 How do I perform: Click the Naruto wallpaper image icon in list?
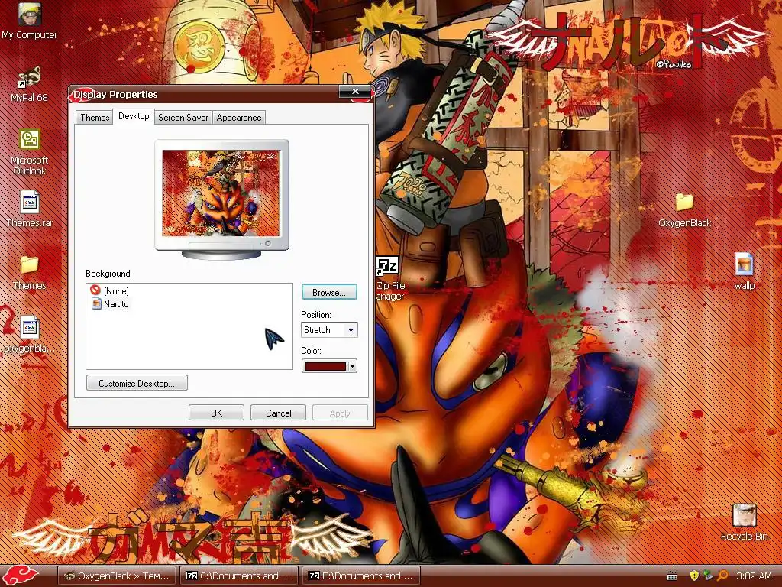96,303
